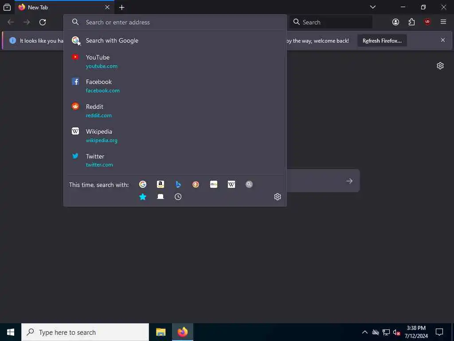Open the Firefox hamburger application menu
Viewport: 454px width, 341px height.
[443, 22]
